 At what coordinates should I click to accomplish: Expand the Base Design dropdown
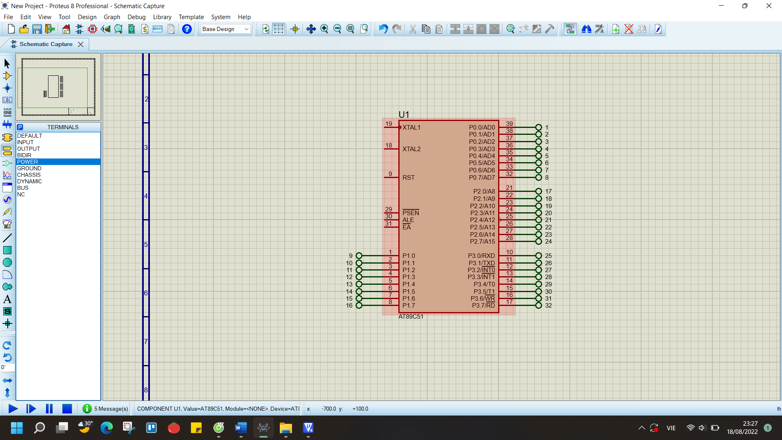click(246, 29)
